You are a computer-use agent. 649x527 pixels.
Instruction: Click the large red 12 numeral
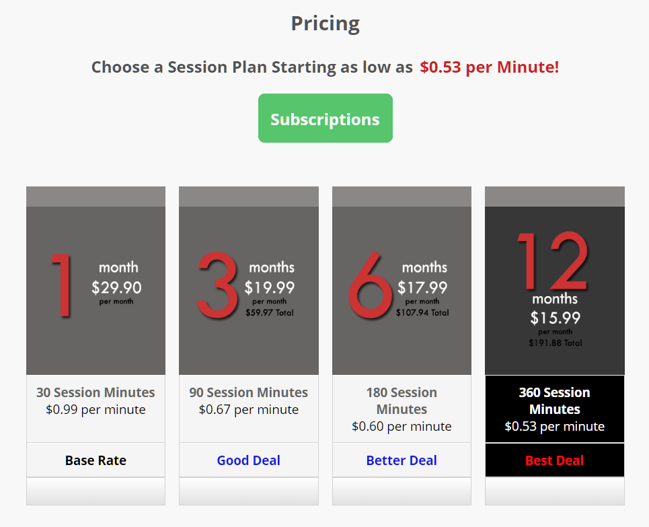(553, 261)
